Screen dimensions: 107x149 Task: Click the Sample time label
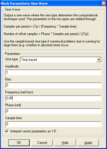14,118
